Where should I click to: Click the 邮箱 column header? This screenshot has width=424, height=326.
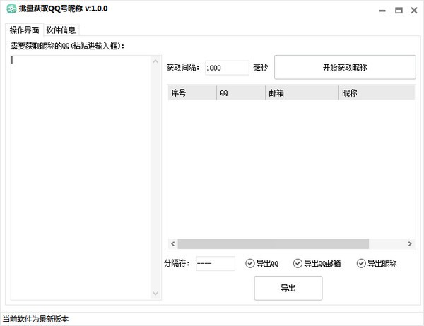point(302,93)
